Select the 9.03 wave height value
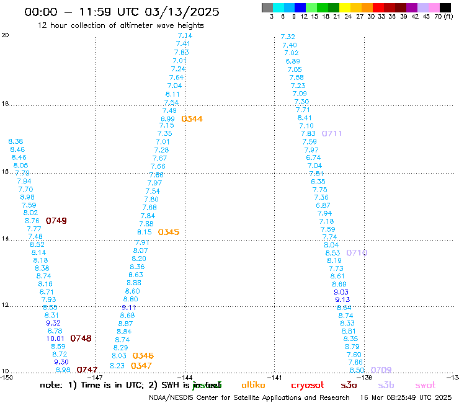 (x=341, y=292)
